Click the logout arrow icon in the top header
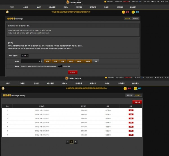This screenshot has height=156, width=169. coord(162,1)
